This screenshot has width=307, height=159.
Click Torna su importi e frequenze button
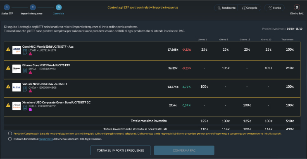120,150
